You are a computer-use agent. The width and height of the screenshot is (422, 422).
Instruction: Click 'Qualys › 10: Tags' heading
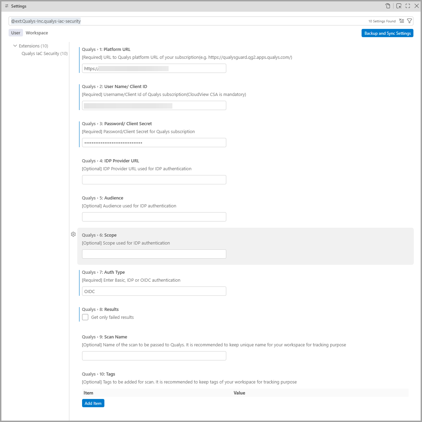click(x=99, y=374)
